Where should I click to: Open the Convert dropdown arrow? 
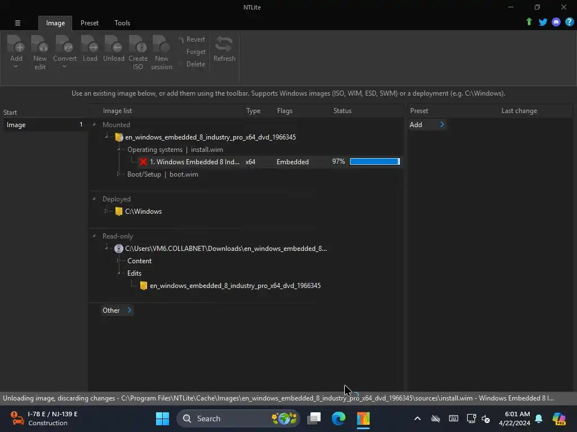coord(64,66)
